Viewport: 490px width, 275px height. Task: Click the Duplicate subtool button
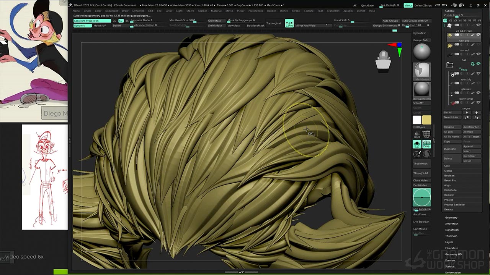point(450,149)
